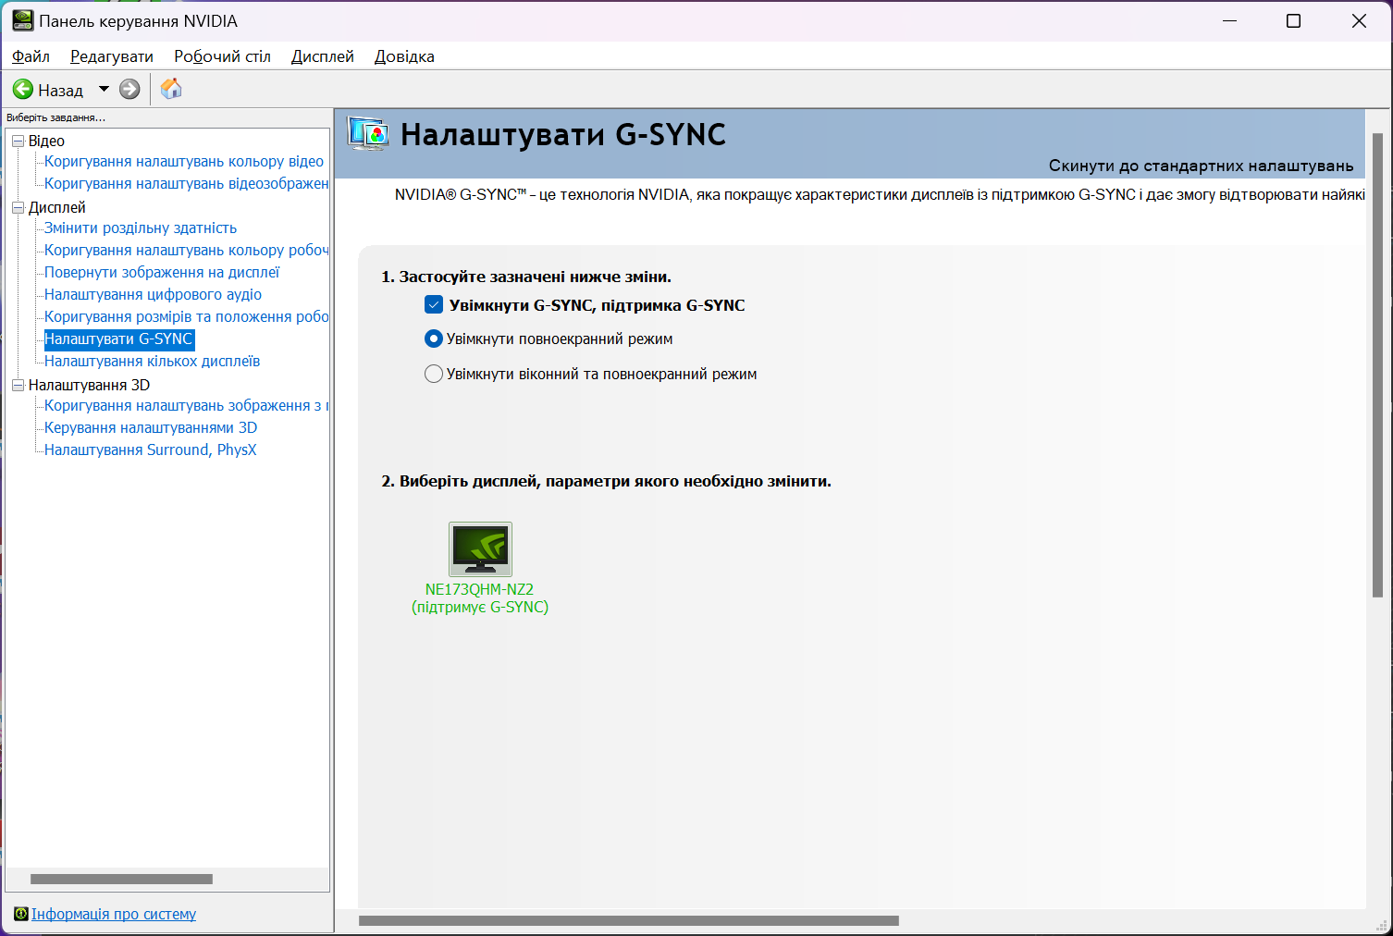This screenshot has width=1393, height=936.
Task: Go to the Home page icon
Action: (171, 89)
